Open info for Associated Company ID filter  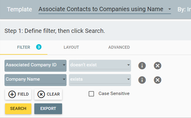142,66
